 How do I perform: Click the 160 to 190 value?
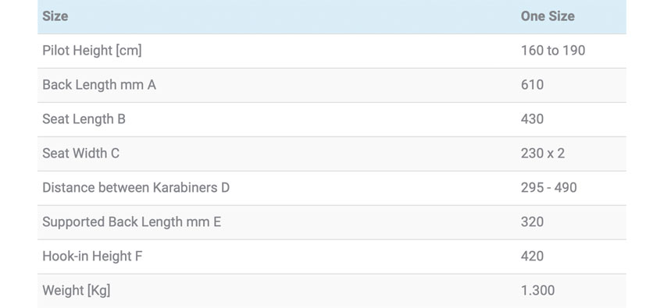point(553,50)
